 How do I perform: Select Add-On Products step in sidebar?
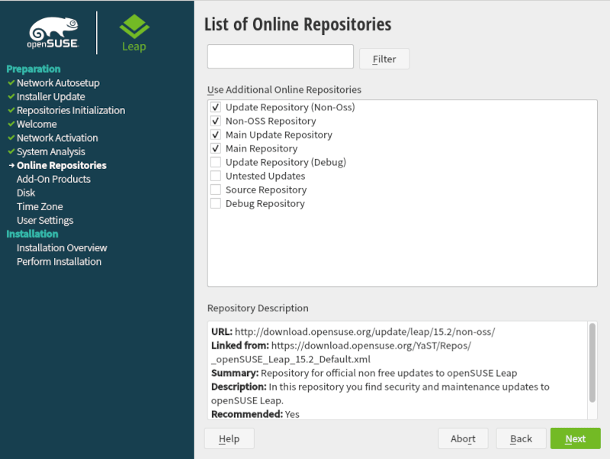[x=53, y=179]
